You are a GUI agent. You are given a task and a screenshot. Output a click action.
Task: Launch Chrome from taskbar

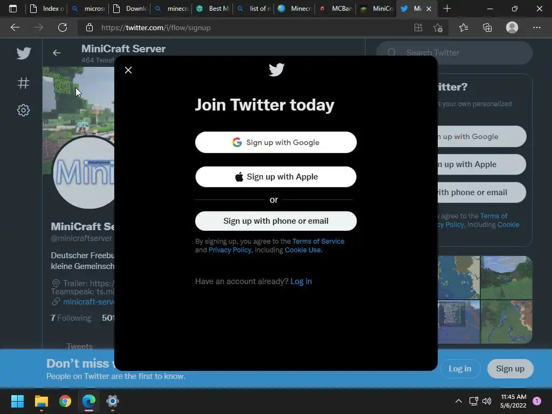65,401
